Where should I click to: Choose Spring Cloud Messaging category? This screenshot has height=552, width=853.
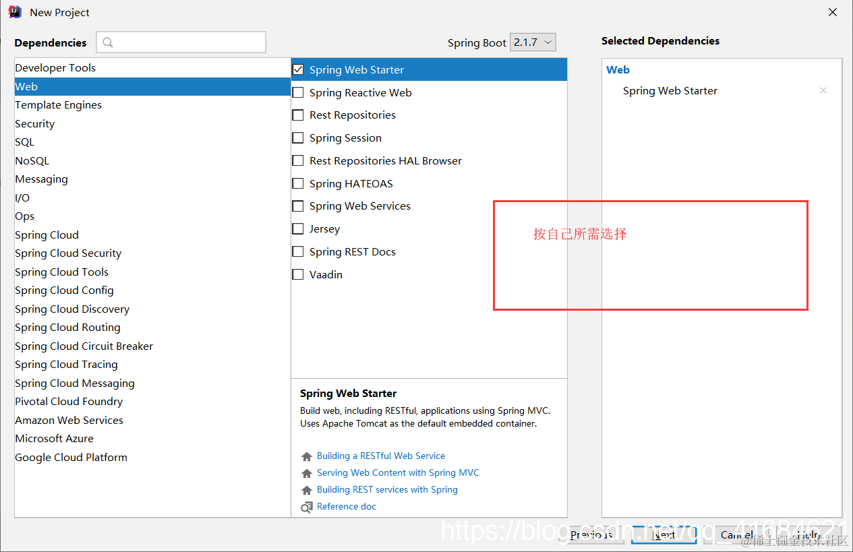tap(152, 383)
